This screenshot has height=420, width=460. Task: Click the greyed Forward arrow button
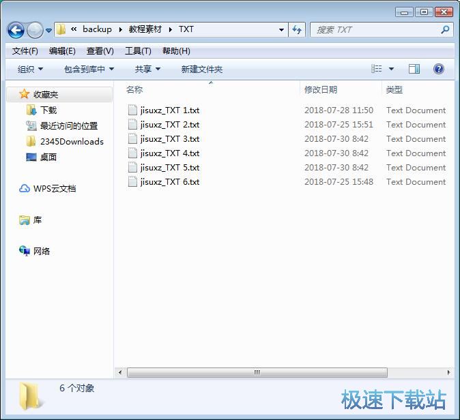35,30
